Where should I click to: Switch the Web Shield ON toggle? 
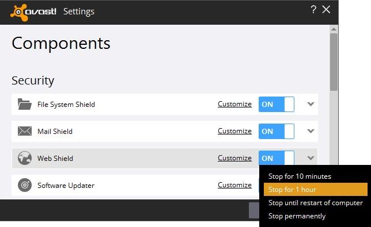click(x=277, y=158)
